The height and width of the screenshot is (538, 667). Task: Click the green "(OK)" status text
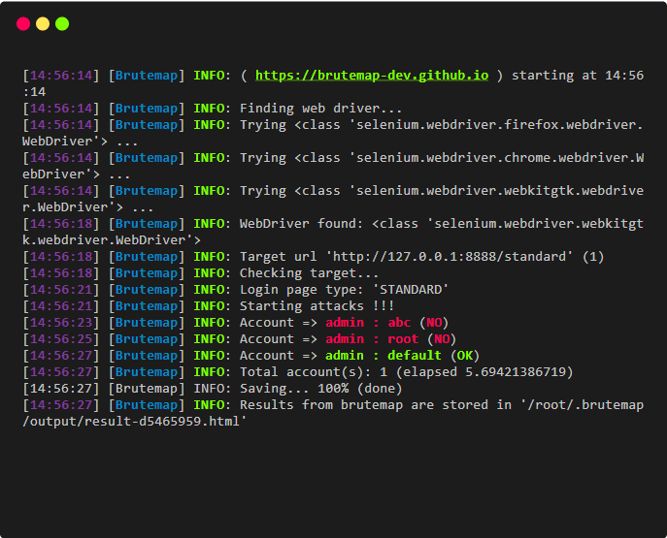click(464, 355)
